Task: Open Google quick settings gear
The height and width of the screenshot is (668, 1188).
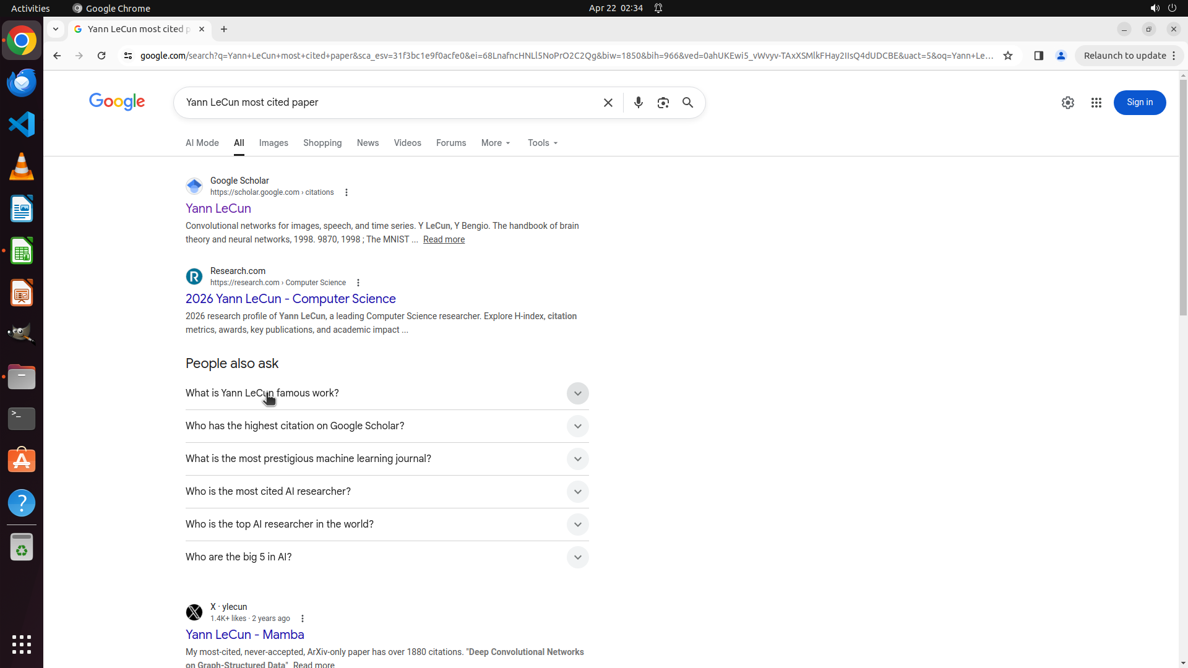Action: 1067,103
